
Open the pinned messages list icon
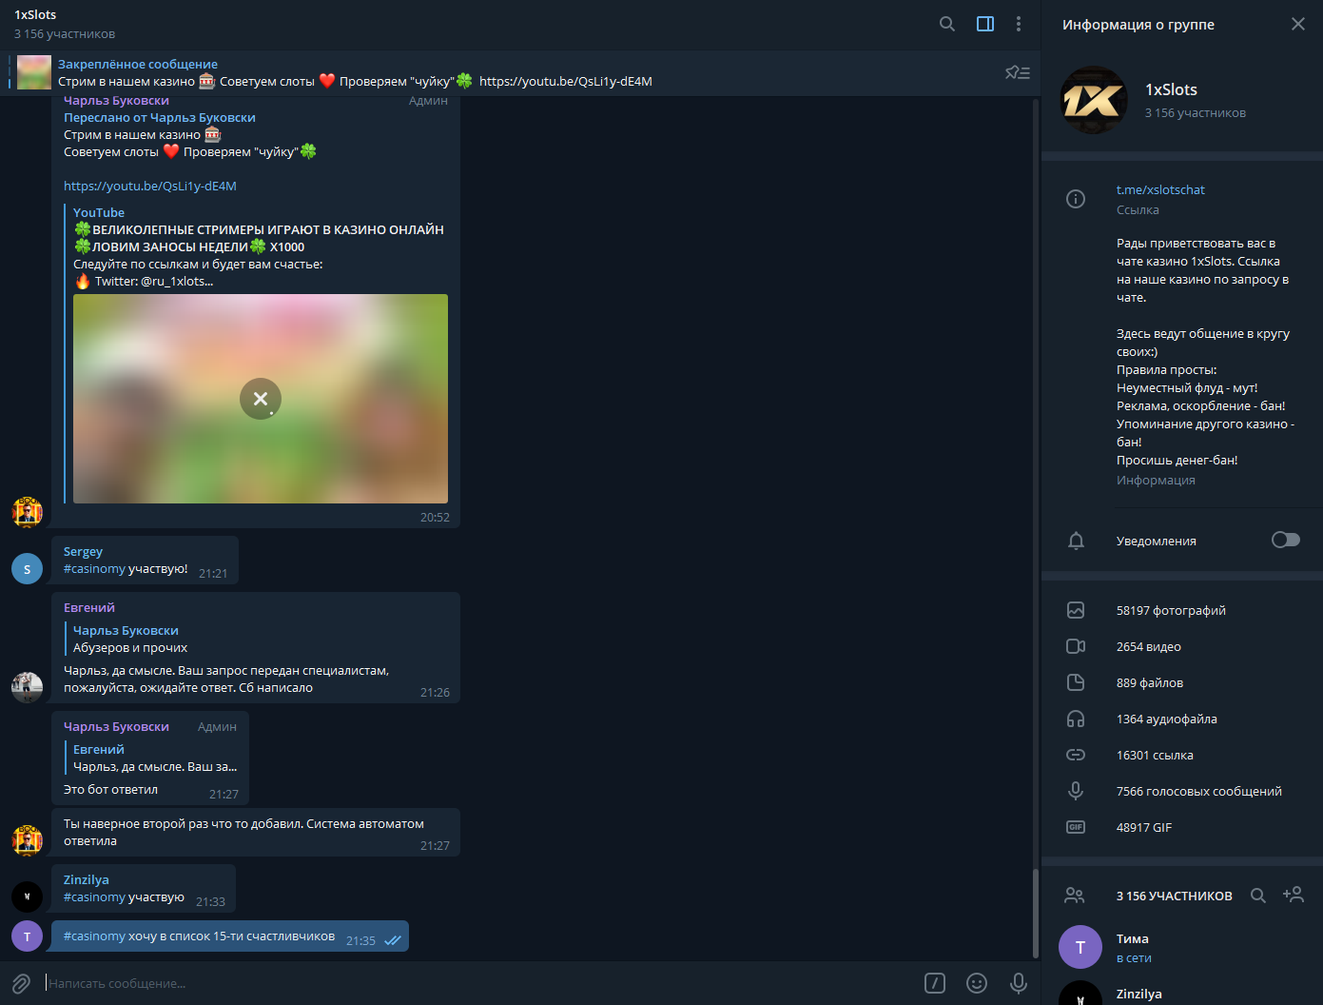pos(1018,72)
